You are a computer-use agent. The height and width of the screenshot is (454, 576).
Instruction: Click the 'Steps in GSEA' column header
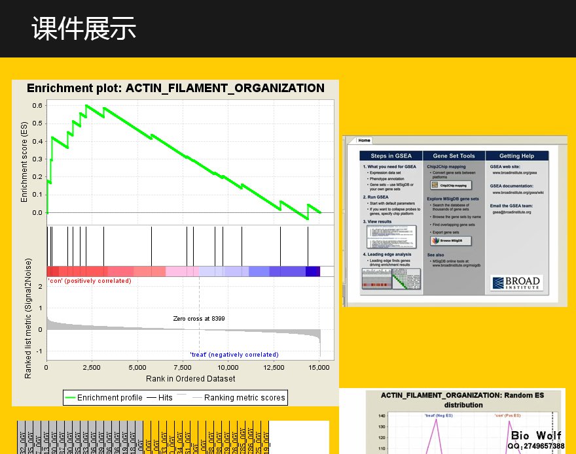(391, 156)
